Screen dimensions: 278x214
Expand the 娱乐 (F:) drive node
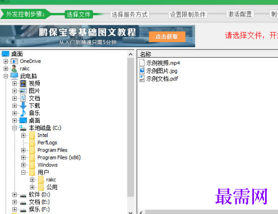(x=15, y=210)
